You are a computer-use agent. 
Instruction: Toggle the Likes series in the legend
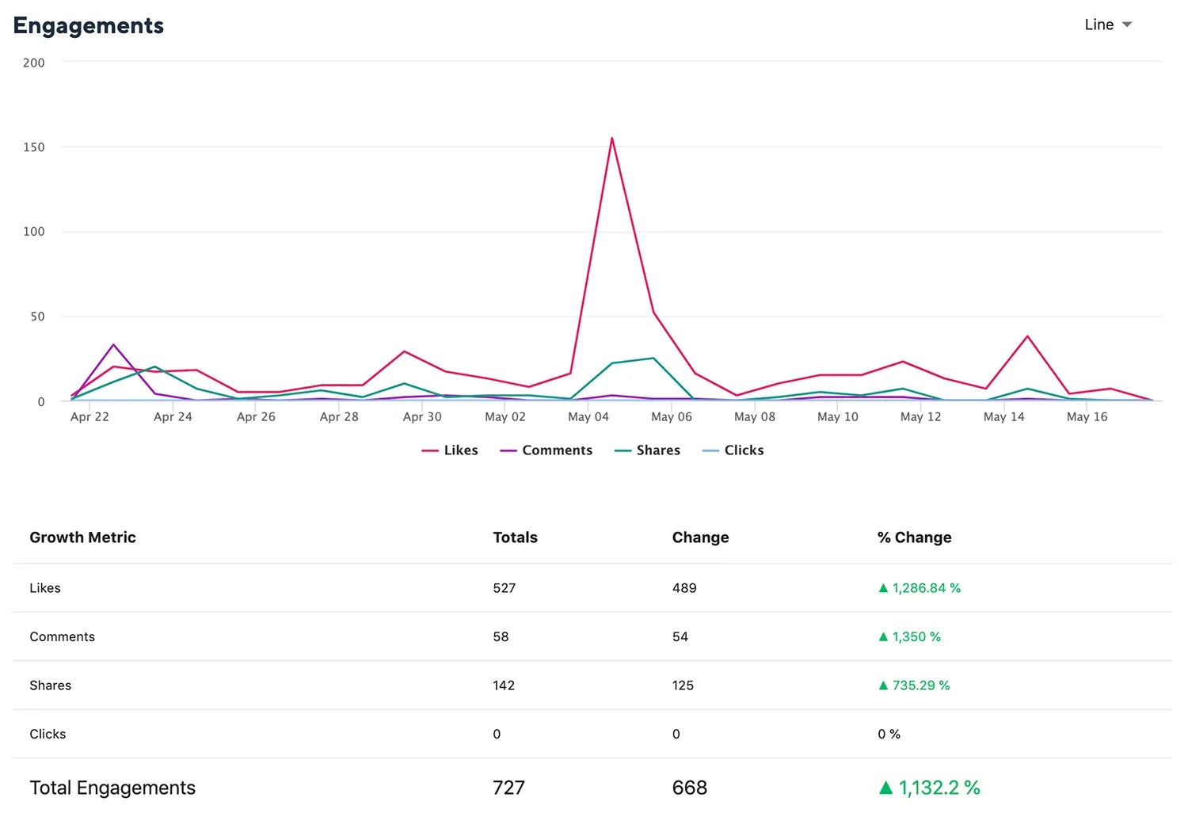(460, 450)
